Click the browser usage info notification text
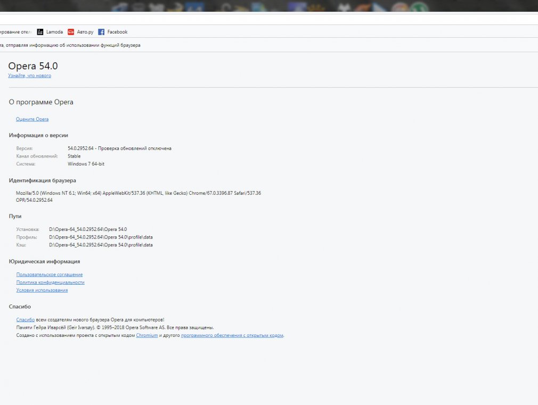538x405 pixels. [x=70, y=45]
